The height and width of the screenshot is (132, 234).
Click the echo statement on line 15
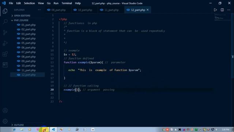(x=105, y=70)
